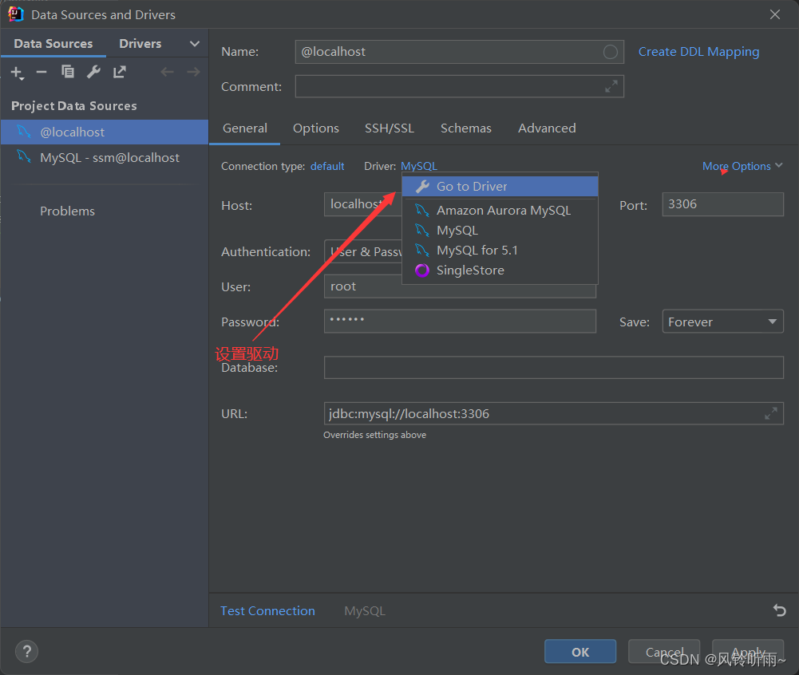Switch to the Data Sources tab
Screen dimensions: 799x675
point(53,44)
